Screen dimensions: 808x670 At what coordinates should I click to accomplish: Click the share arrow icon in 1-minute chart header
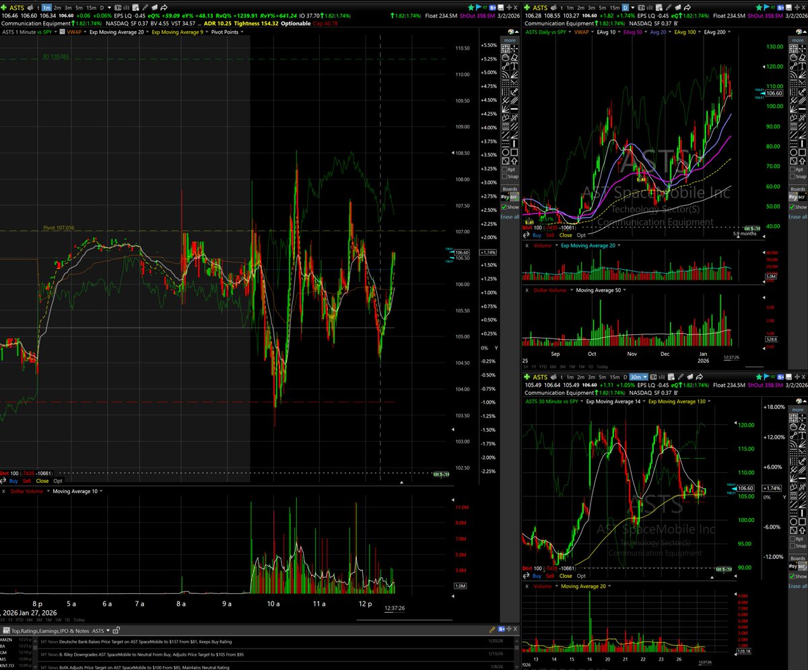coord(164,8)
